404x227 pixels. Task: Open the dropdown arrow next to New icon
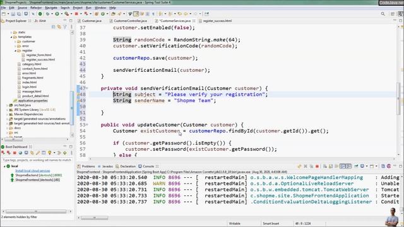8,14
